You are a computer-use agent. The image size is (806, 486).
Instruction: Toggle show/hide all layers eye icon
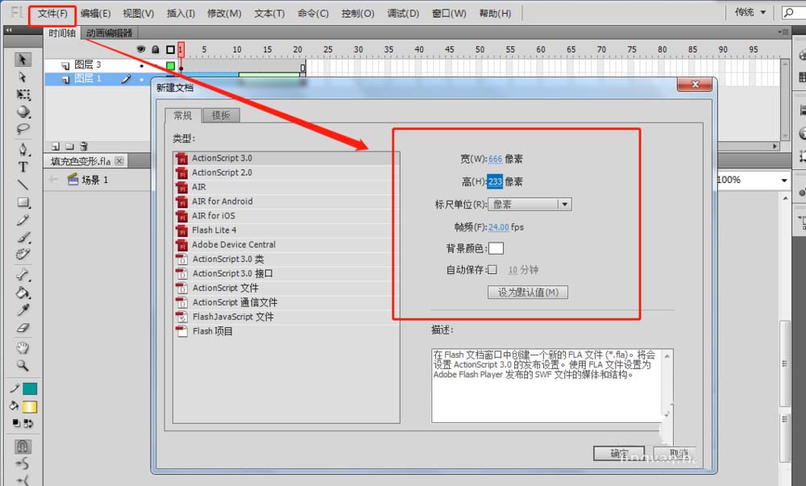[141, 49]
